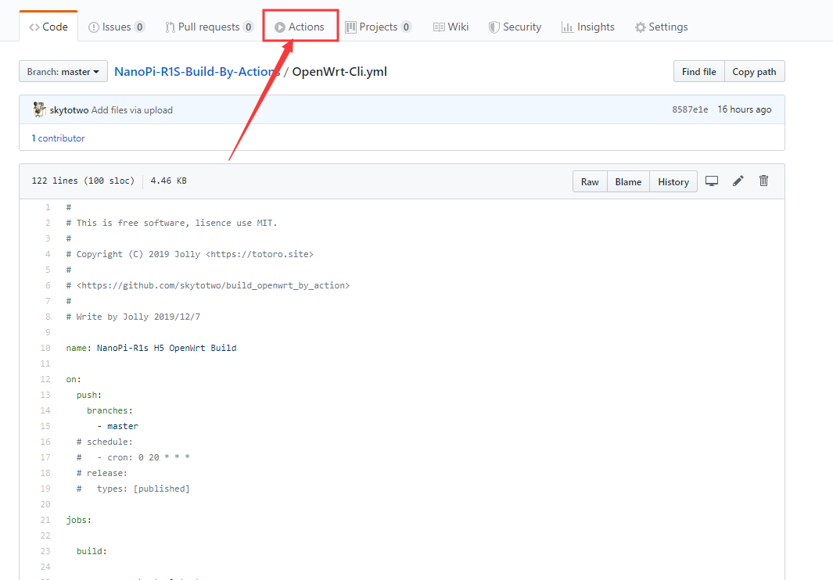Click skytotwo avatar image
The width and height of the screenshot is (833, 580).
(x=39, y=109)
